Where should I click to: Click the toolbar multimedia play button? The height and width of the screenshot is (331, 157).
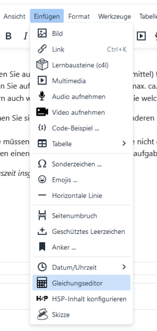(x=141, y=36)
